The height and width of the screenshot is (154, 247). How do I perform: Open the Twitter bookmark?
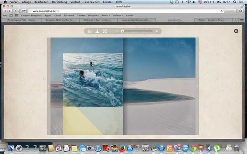(81, 16)
